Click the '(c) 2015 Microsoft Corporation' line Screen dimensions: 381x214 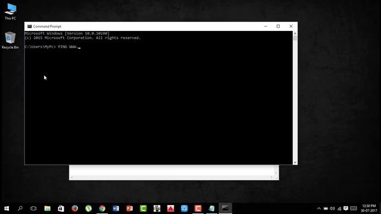[83, 38]
